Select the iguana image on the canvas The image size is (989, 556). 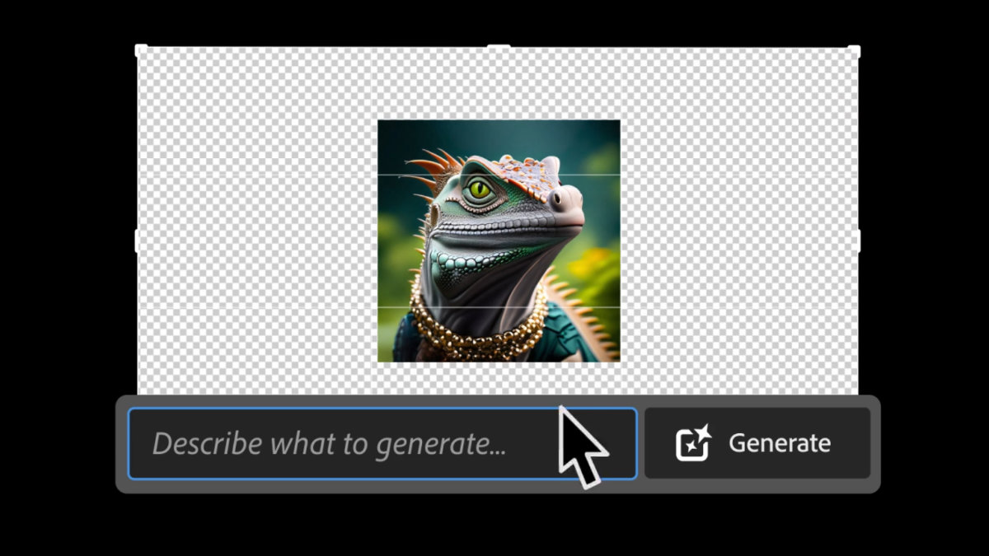click(x=499, y=241)
